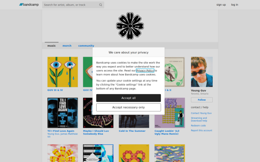
Task: Click the Young Guv artist photo
Action: [x=202, y=72]
